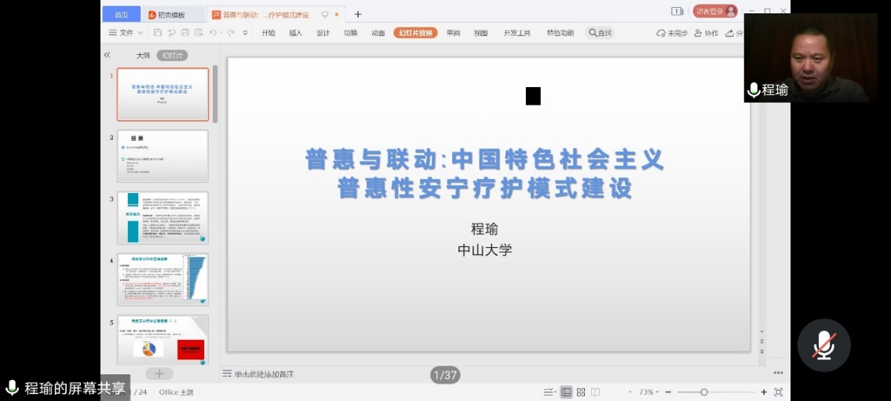
Task: Open the 插入 ribbon tab
Action: click(x=295, y=33)
